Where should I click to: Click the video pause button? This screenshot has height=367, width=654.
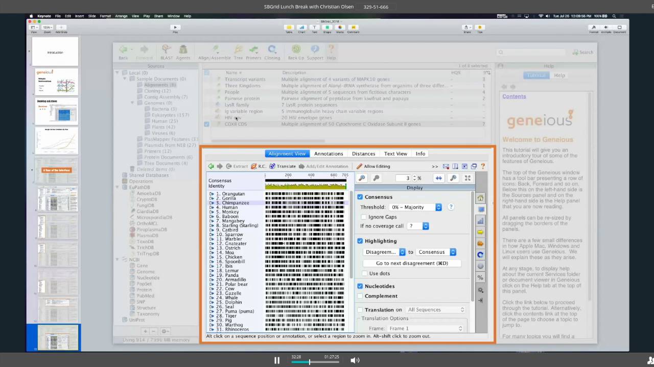[276, 360]
